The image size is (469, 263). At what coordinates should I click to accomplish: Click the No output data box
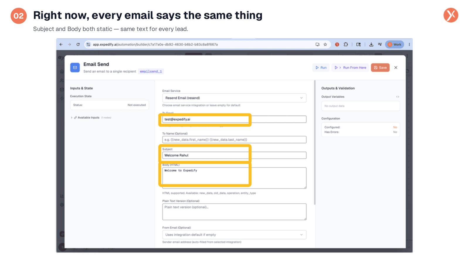pos(361,106)
